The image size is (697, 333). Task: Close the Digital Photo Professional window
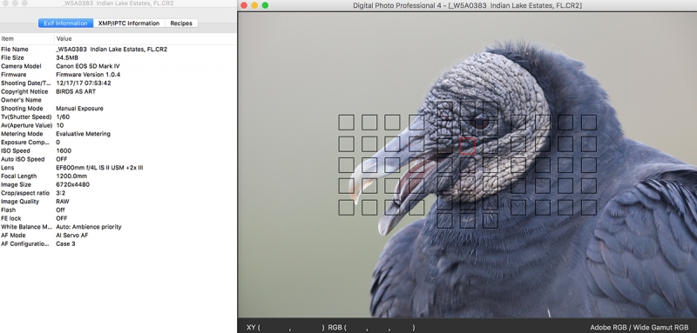pyautogui.click(x=243, y=5)
